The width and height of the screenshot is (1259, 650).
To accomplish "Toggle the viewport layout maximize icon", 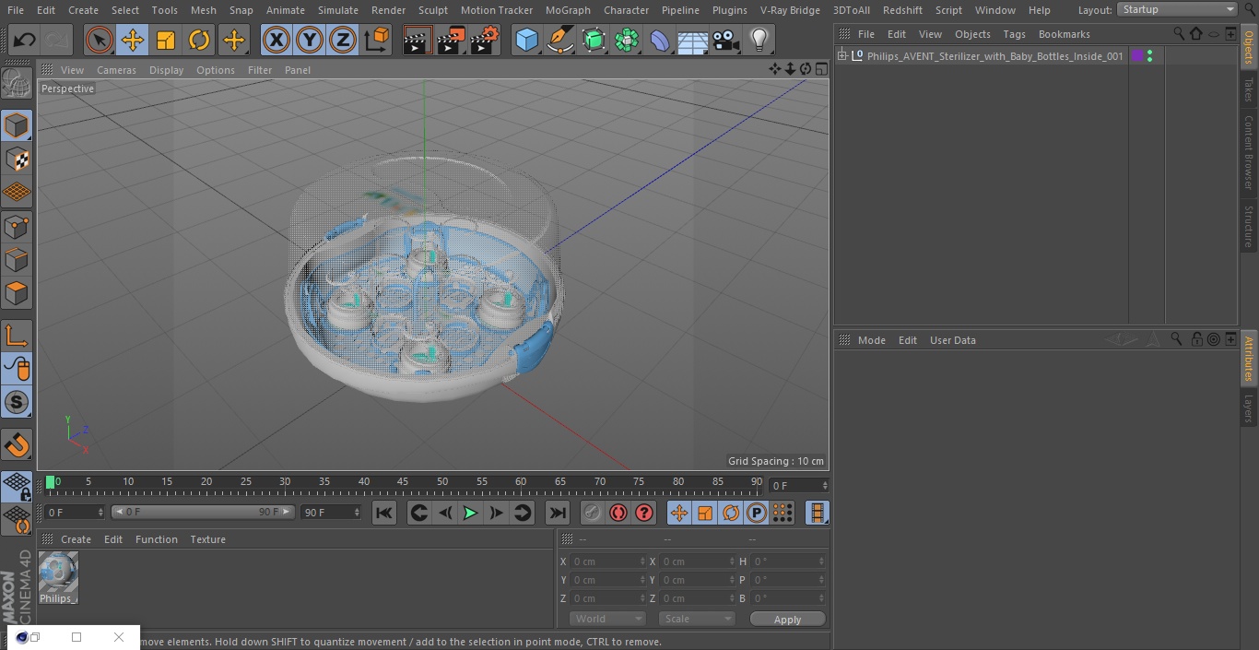I will (x=820, y=69).
